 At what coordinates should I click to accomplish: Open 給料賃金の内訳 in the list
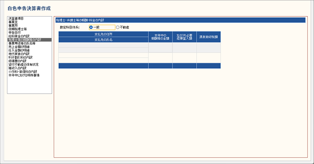[x=19, y=36]
